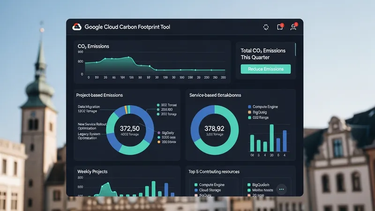This screenshot has width=375, height=211.
Task: Open the notifications icon with red badge
Action: 280,27
